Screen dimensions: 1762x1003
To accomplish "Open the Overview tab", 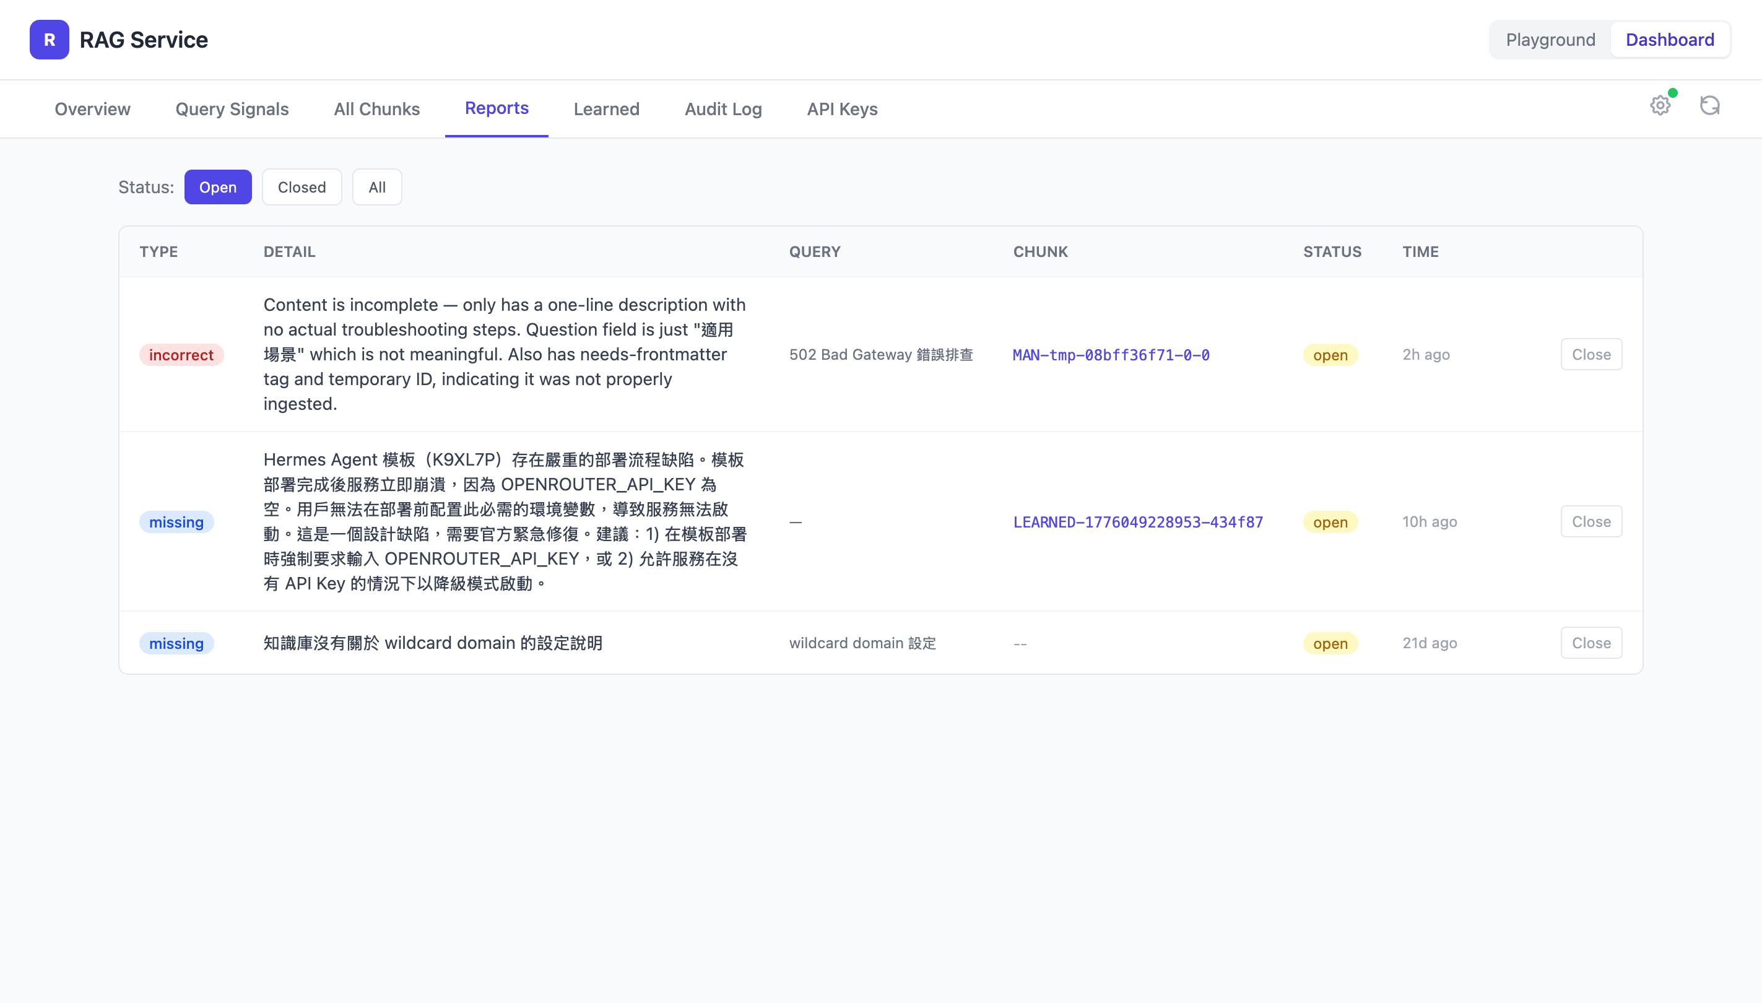I will click(x=92, y=109).
